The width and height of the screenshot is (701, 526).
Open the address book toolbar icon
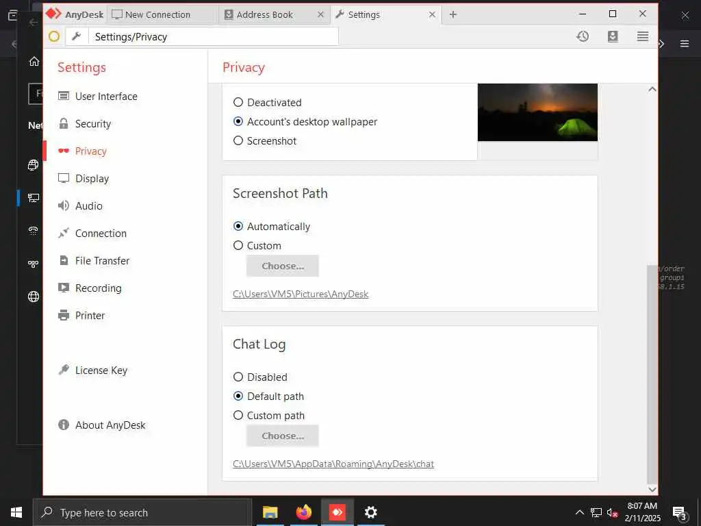[x=613, y=36]
